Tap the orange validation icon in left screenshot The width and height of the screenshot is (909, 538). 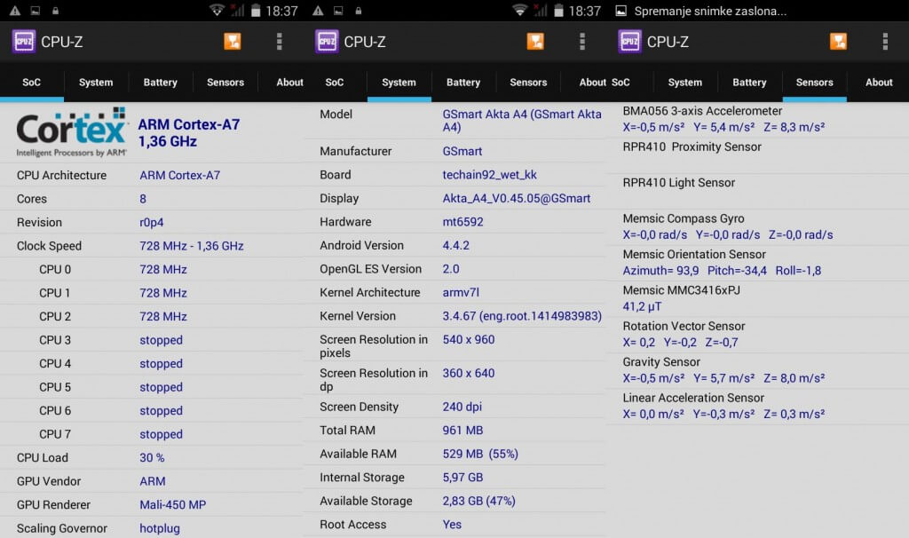[x=233, y=41]
